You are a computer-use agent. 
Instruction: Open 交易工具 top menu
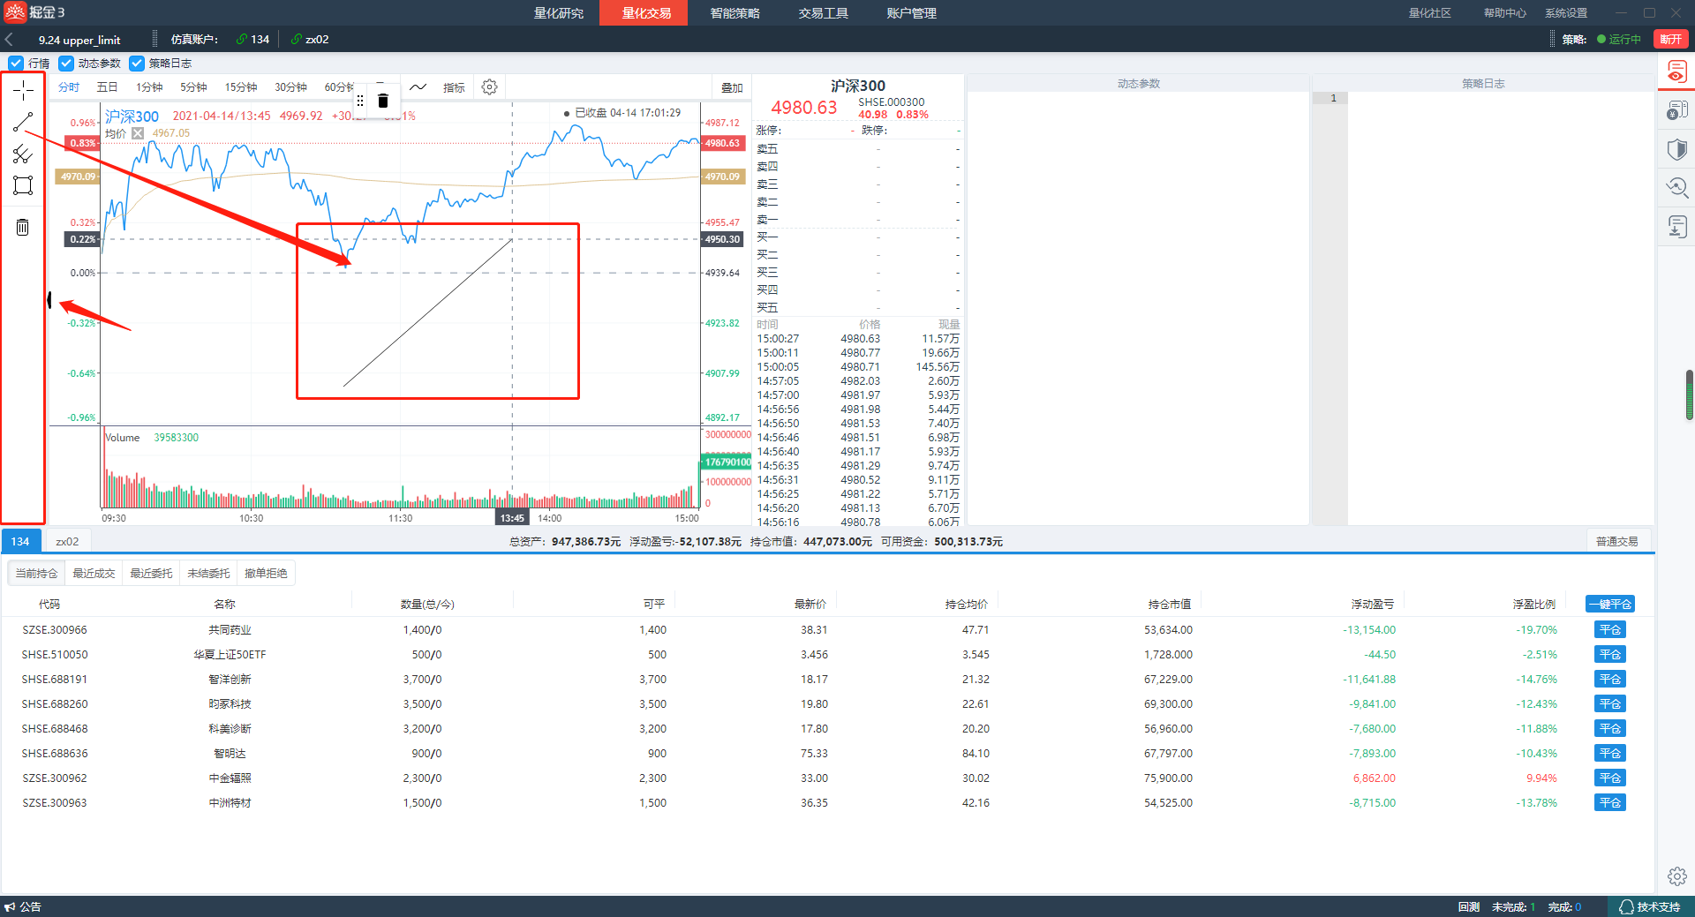[823, 13]
